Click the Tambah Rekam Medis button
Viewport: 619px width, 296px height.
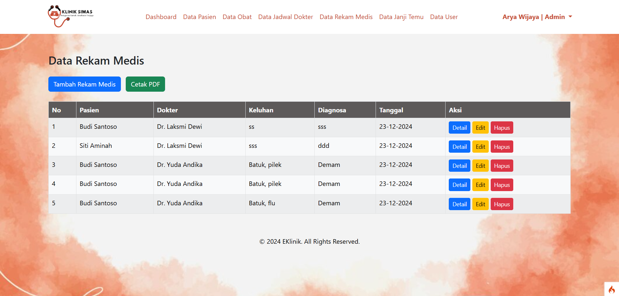pyautogui.click(x=84, y=84)
